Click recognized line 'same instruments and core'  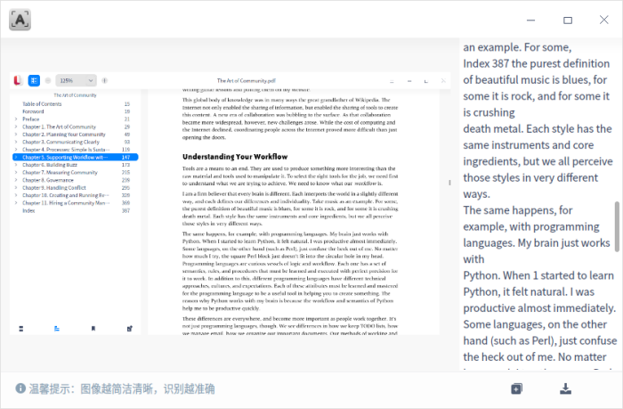[x=529, y=145]
